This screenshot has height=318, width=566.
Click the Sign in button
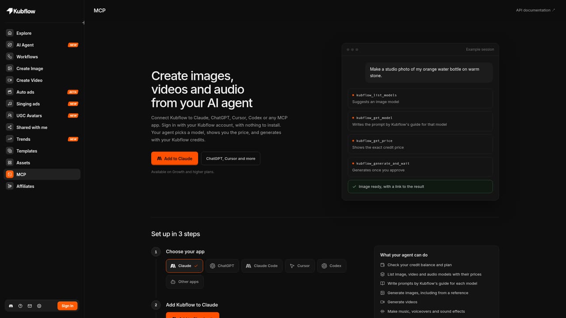tap(67, 306)
